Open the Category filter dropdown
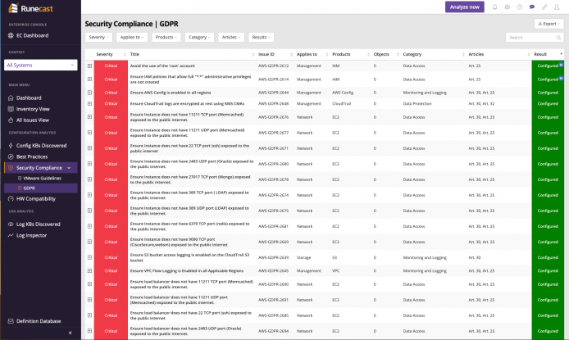The width and height of the screenshot is (569, 340). 199,37
